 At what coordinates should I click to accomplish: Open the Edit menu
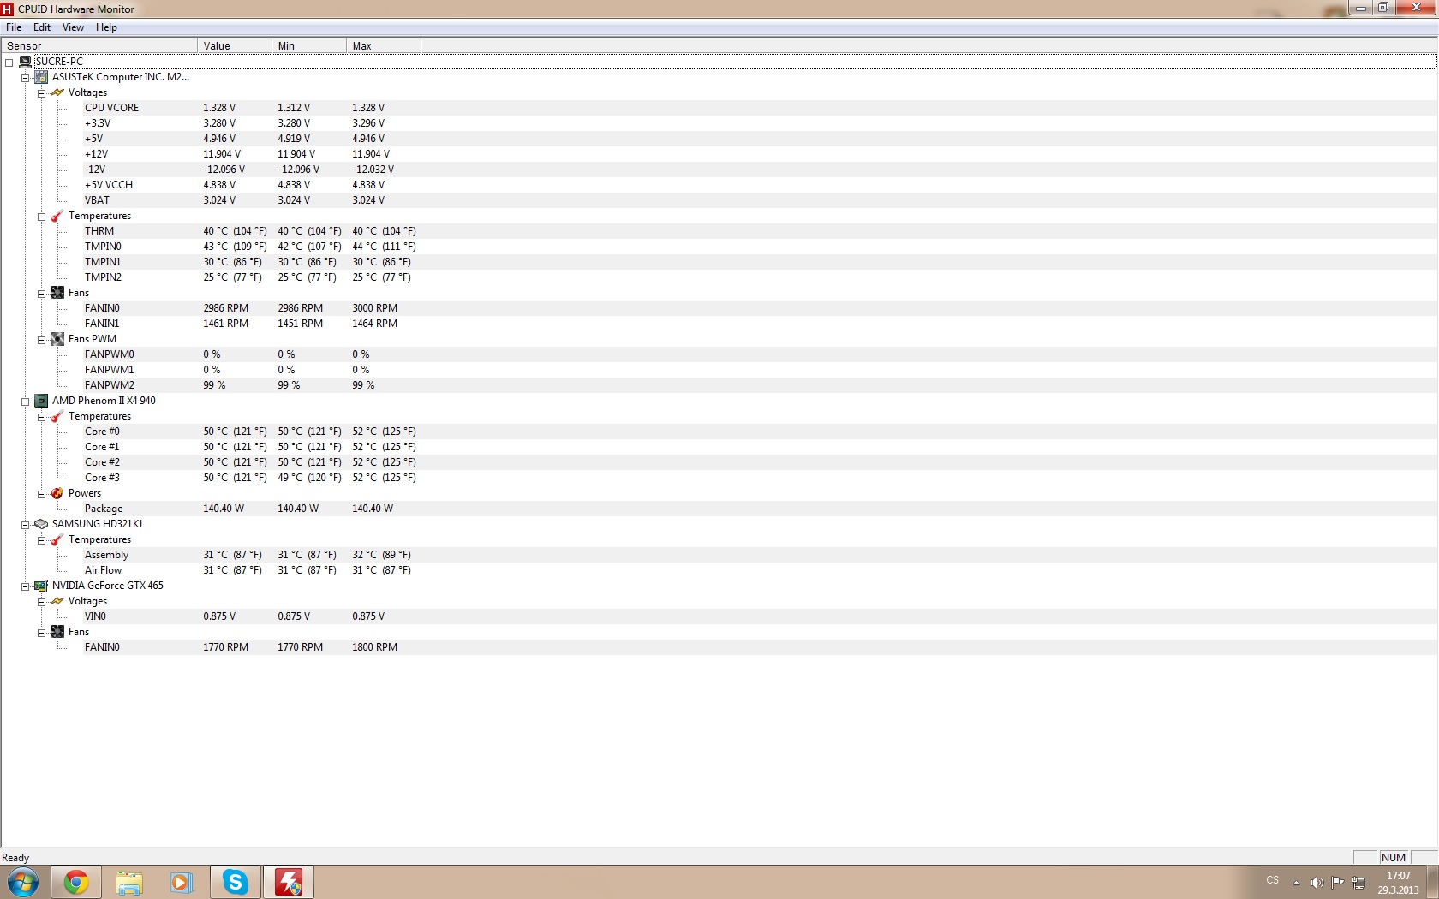tap(42, 27)
